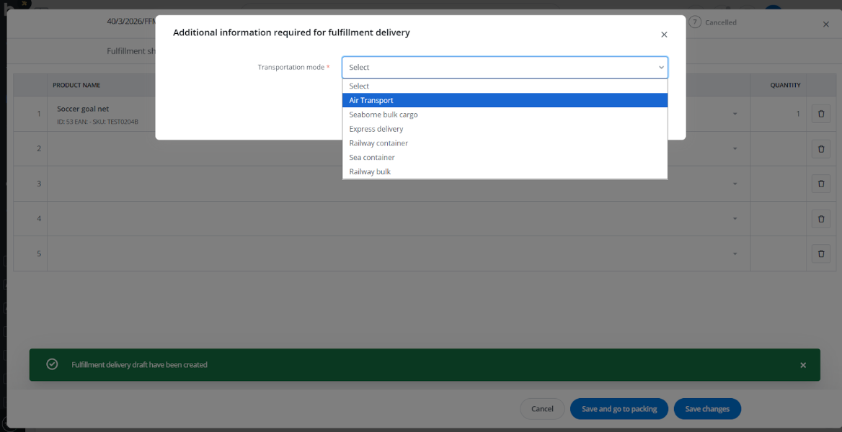
Task: Delete row 5 with trash icon
Action: click(x=820, y=253)
